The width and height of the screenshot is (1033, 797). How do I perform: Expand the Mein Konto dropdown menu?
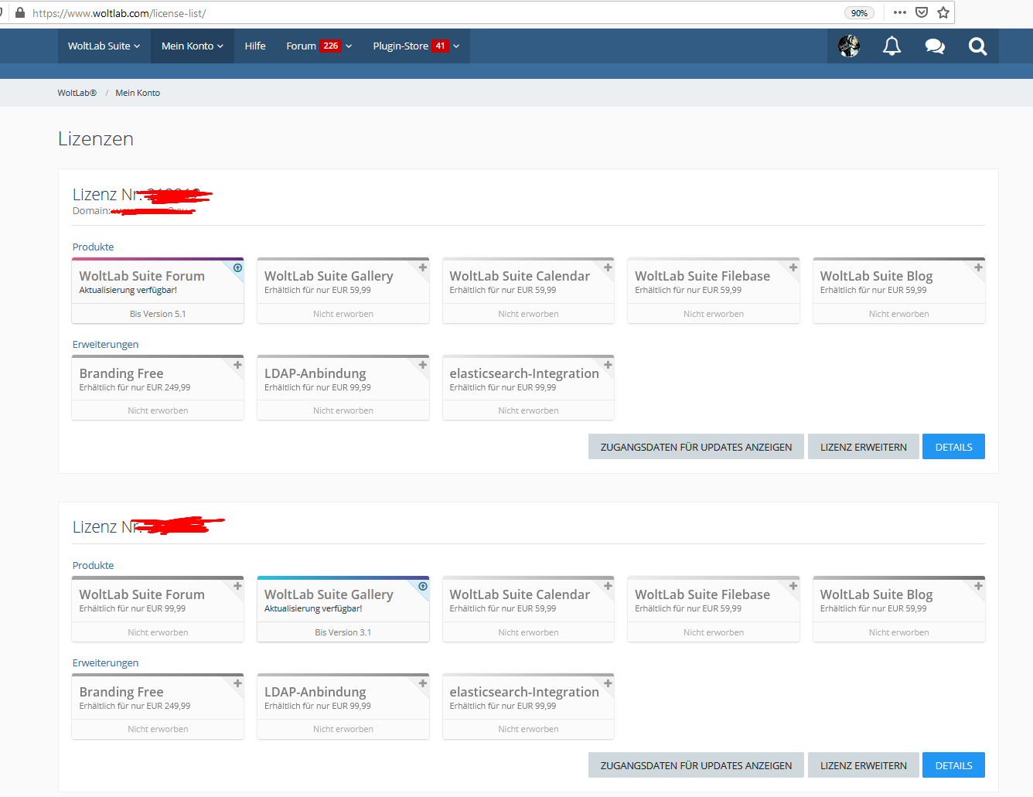192,46
